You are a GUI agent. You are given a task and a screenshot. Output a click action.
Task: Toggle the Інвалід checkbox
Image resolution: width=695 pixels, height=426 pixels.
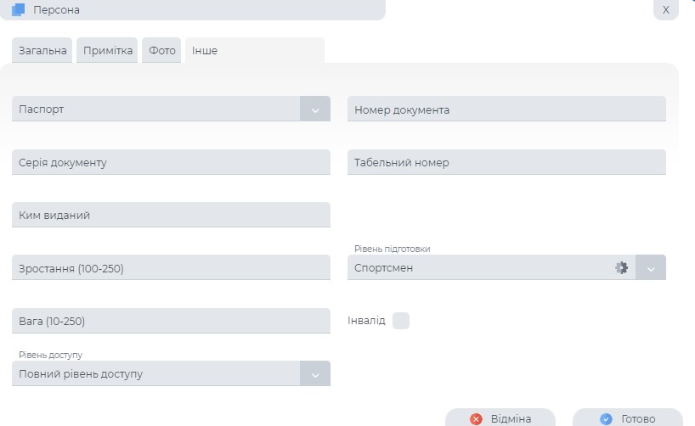coord(401,321)
